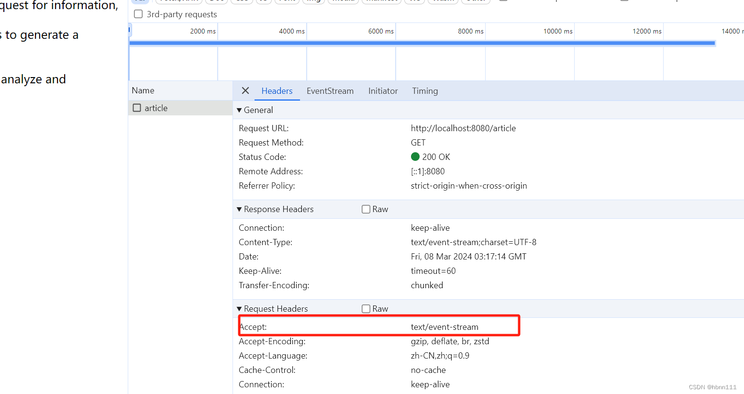This screenshot has width=744, height=394.
Task: Enable the 3rd-party requests checkbox
Action: (x=138, y=14)
